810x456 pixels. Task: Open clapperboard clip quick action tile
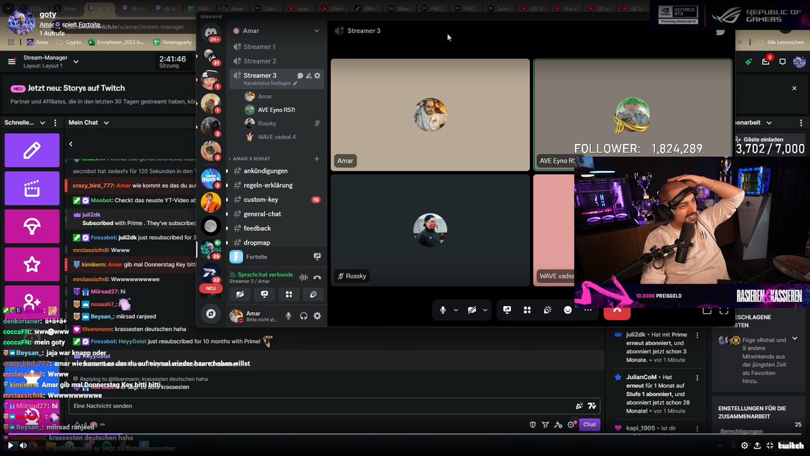click(32, 188)
